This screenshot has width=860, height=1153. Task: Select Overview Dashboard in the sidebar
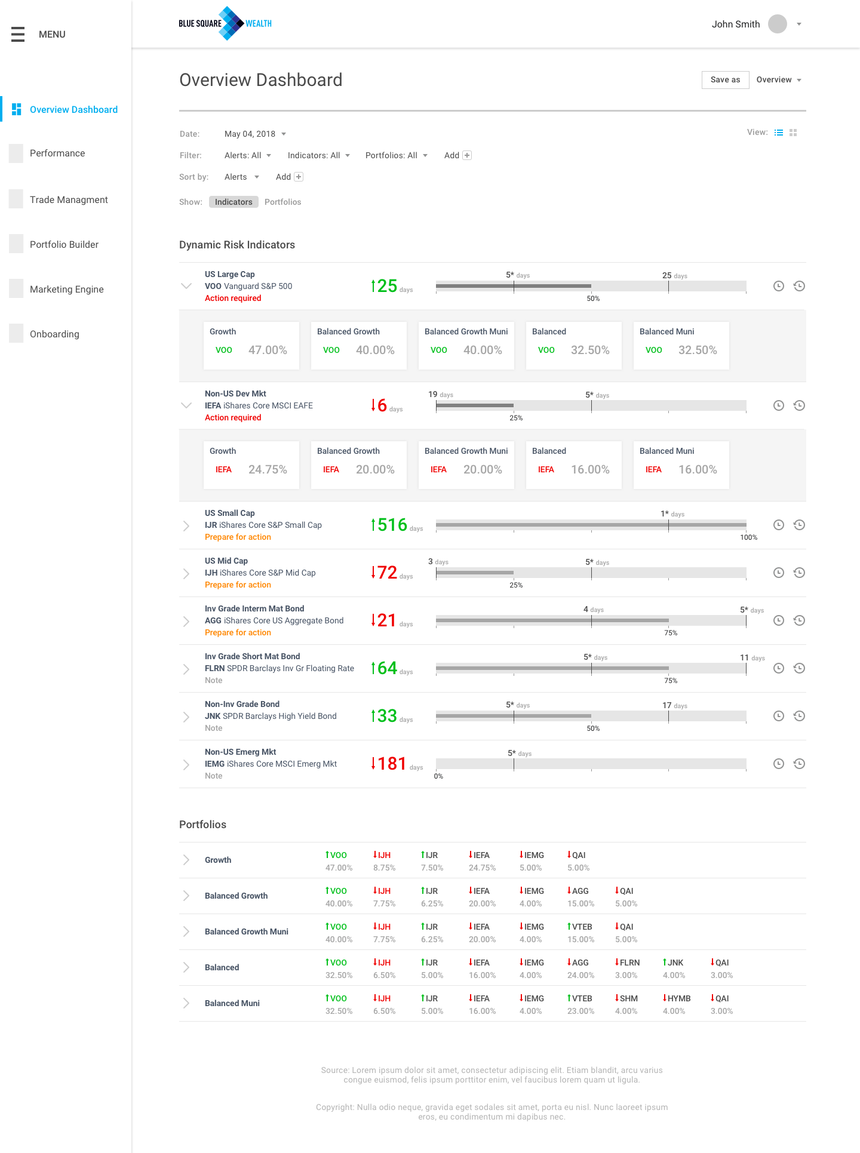coord(73,110)
